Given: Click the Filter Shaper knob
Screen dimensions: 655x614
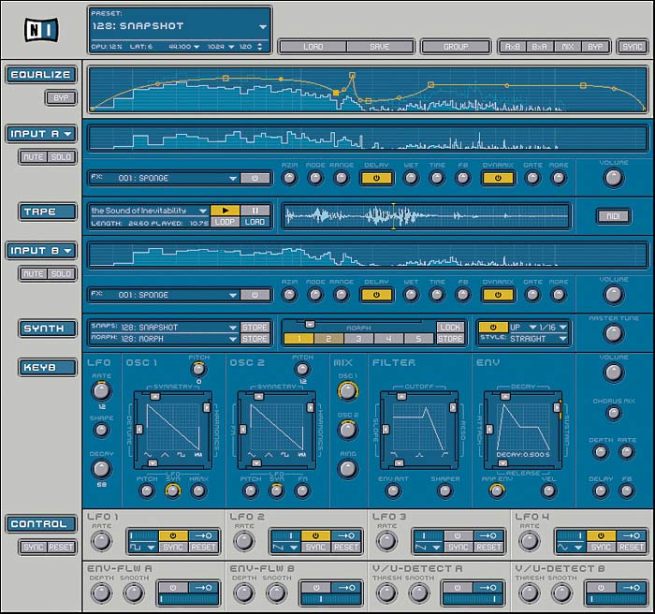Looking at the screenshot, I should [x=444, y=491].
